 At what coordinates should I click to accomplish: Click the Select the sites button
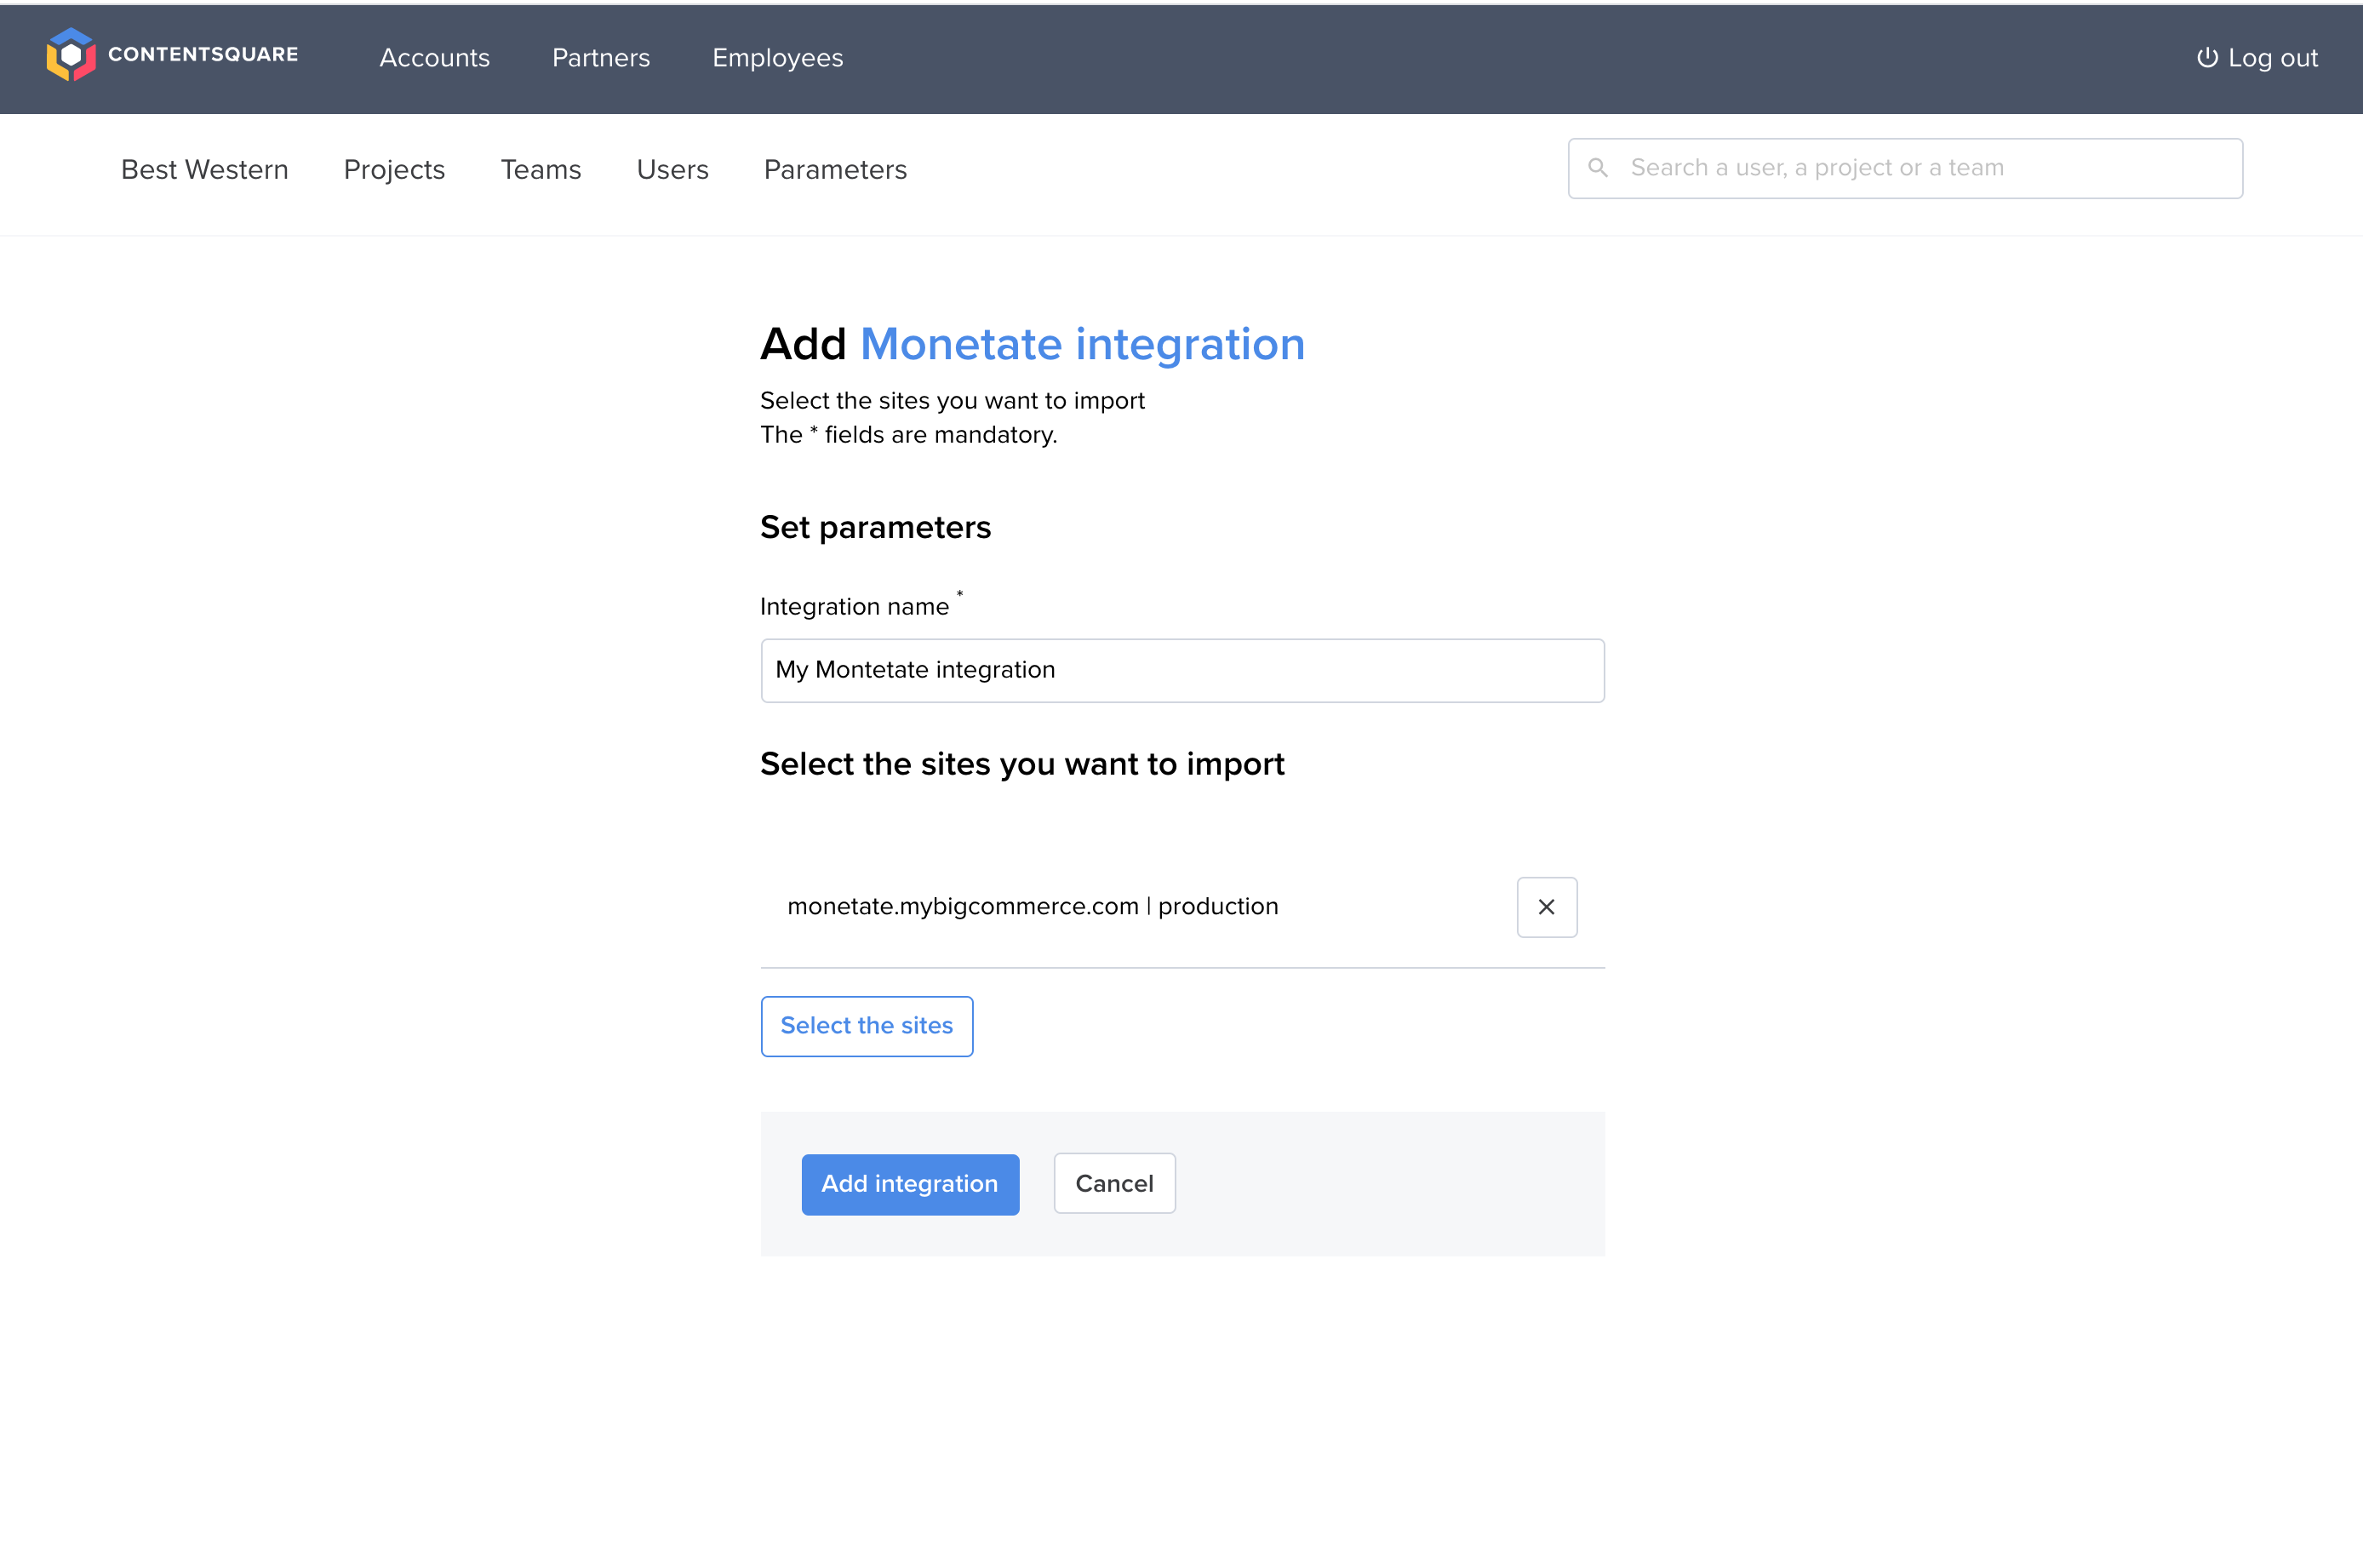tap(866, 1026)
